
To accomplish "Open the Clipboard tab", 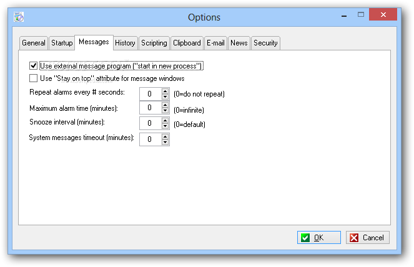I will coord(187,43).
